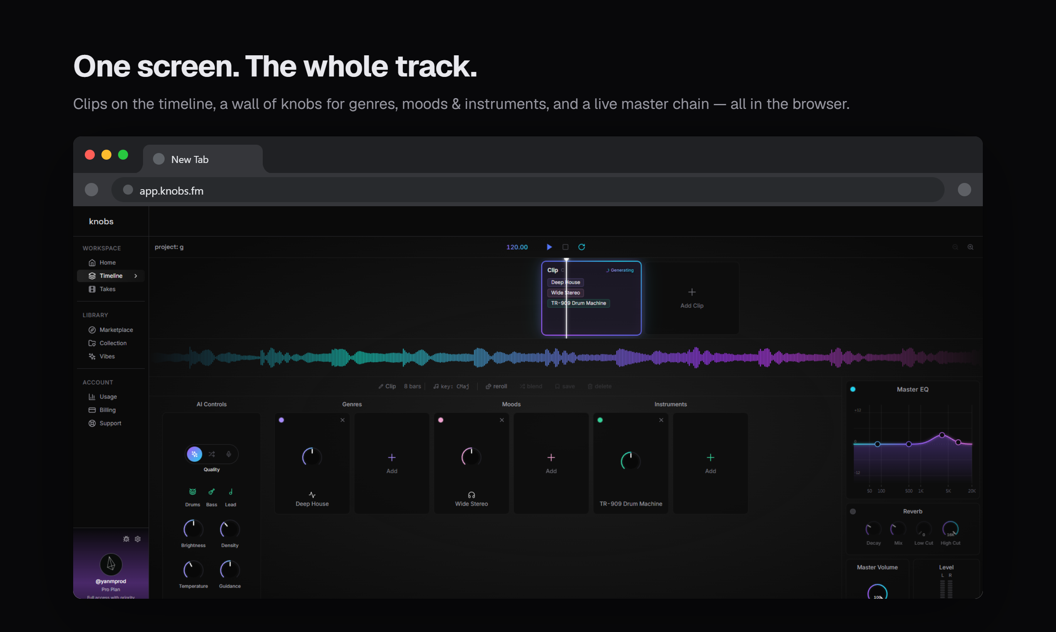Toggle the Bass guitar stem icon
The image size is (1056, 632).
coord(212,492)
